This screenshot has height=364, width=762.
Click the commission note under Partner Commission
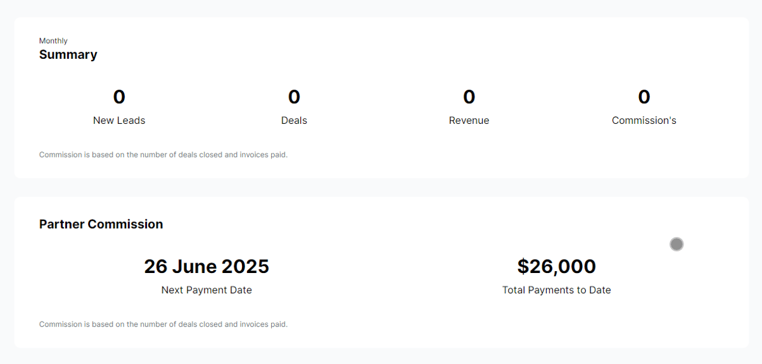click(163, 325)
